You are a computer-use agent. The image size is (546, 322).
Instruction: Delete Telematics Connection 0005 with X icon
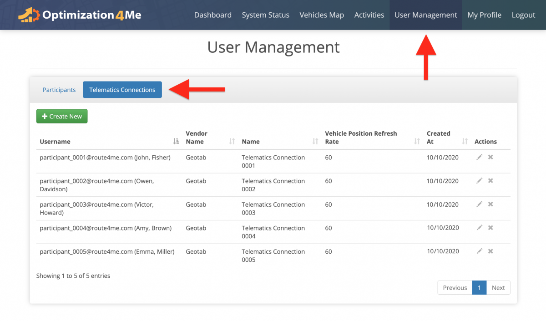(x=490, y=251)
